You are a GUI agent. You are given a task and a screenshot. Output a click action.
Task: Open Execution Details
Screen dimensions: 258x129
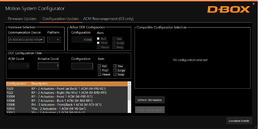click(239, 121)
